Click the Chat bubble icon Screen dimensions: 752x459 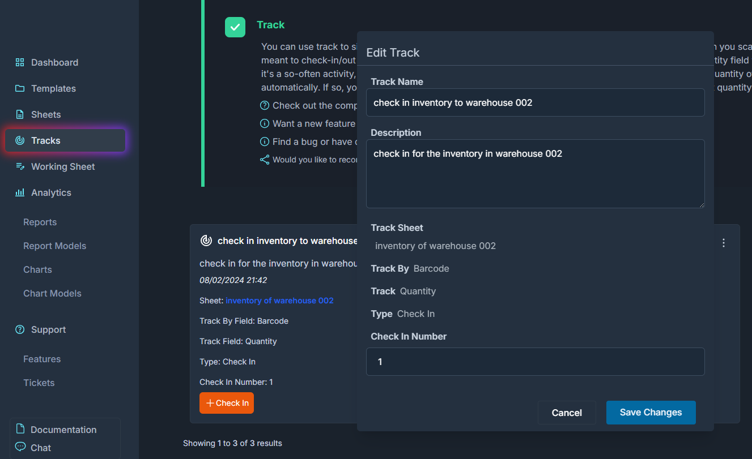pyautogui.click(x=20, y=447)
